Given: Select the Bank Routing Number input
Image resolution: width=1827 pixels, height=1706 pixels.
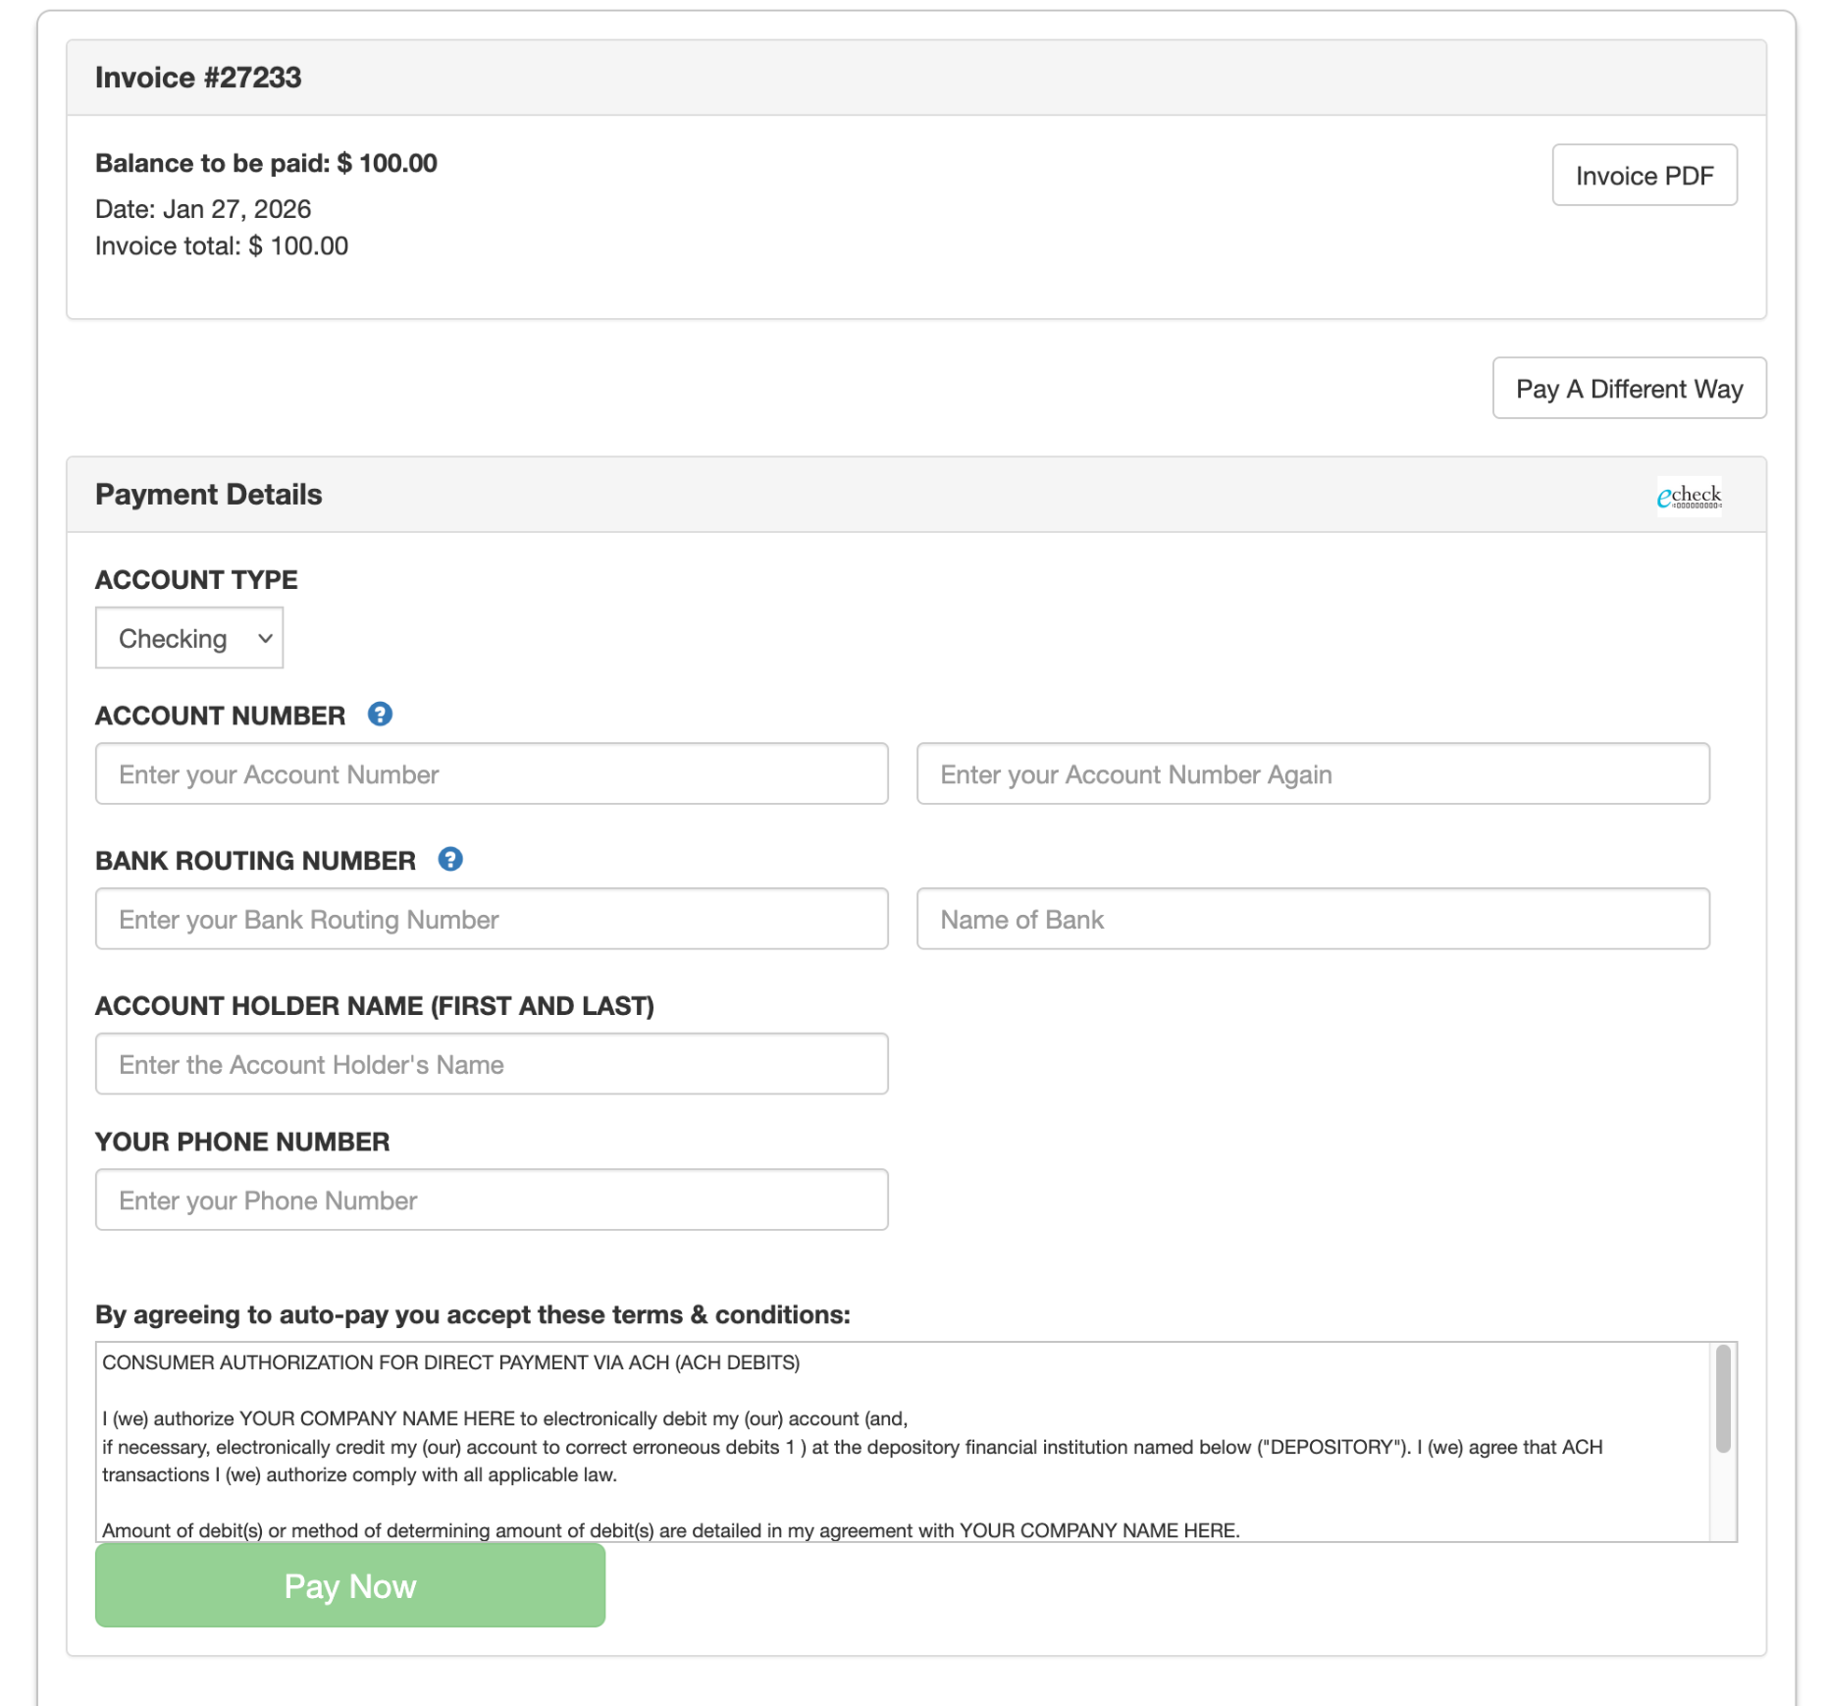Looking at the screenshot, I should (x=492, y=920).
